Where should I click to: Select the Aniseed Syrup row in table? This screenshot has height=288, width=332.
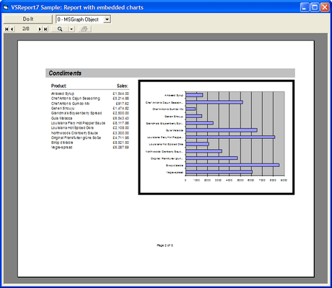click(x=90, y=94)
